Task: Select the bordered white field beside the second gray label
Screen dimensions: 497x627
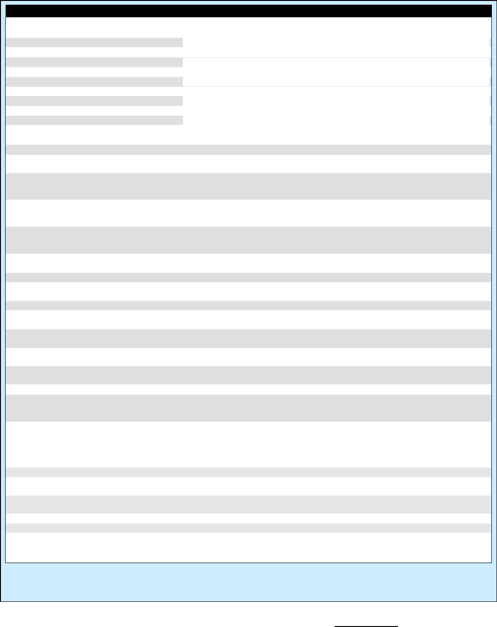Action: click(x=336, y=63)
